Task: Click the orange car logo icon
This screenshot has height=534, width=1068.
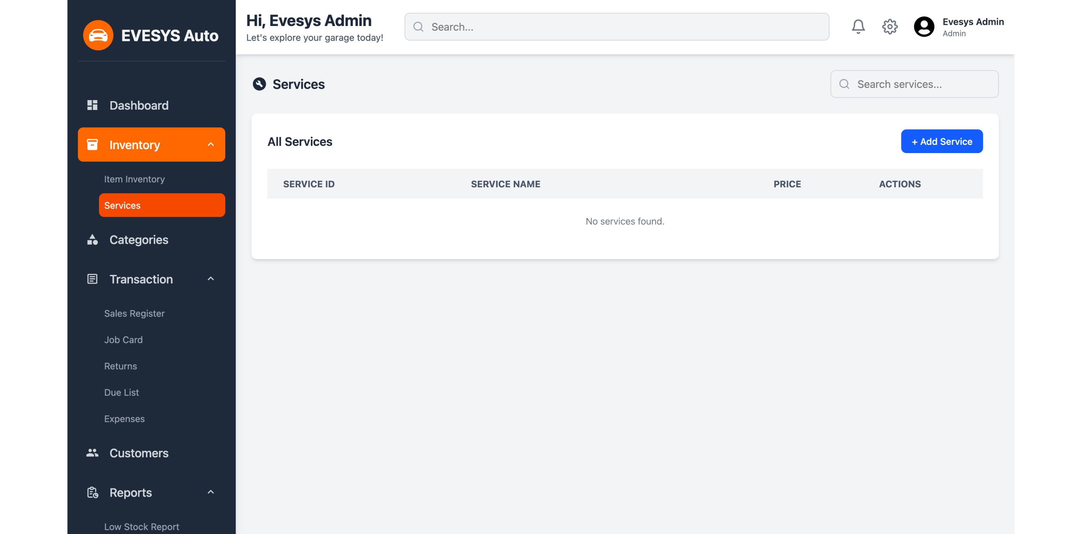Action: pos(98,35)
